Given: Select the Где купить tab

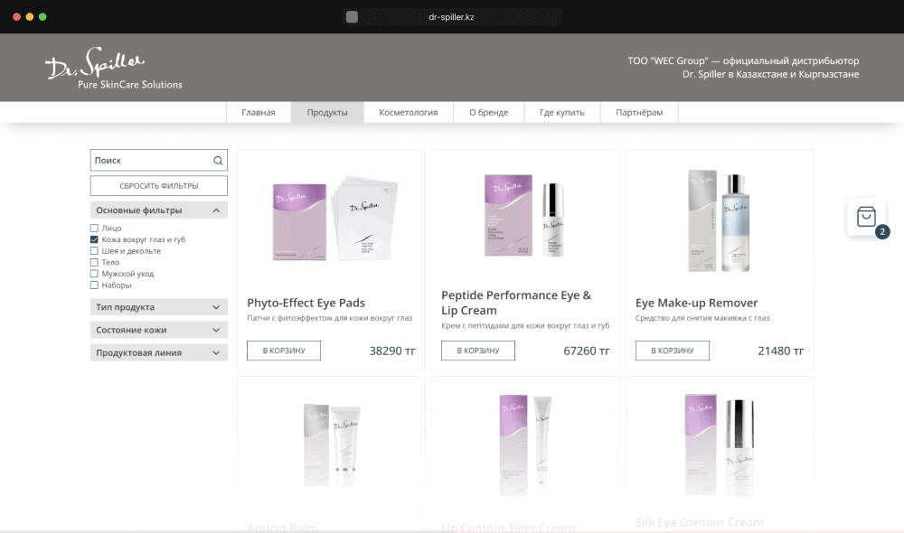Looking at the screenshot, I should tap(561, 111).
